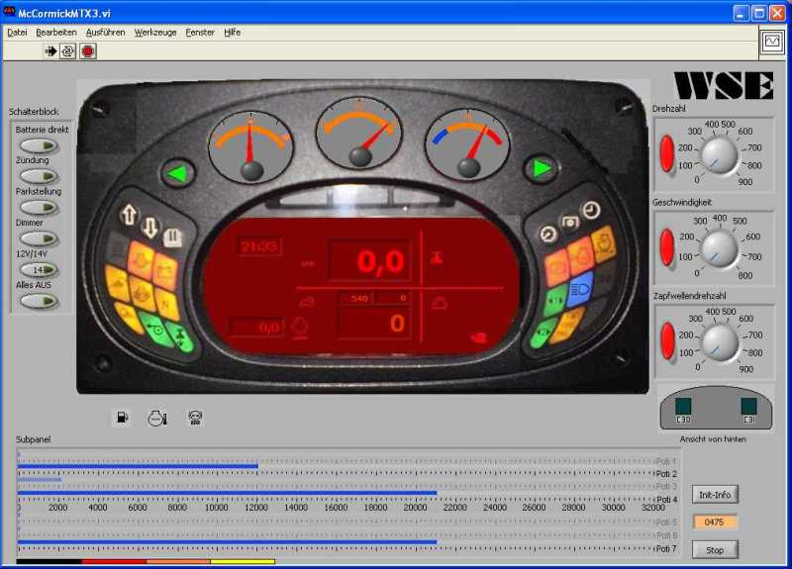
Task: Click the Schalterblock label
Action: tap(34, 112)
